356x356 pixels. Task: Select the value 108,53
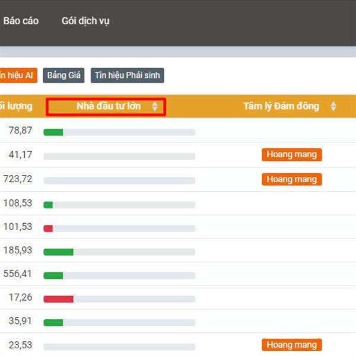pos(18,203)
